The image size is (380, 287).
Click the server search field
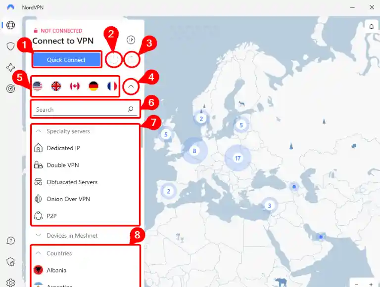tap(85, 109)
